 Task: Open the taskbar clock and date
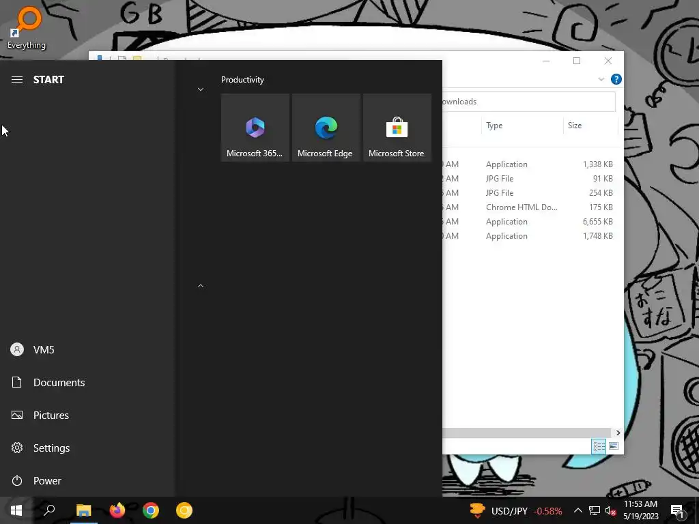click(640, 510)
